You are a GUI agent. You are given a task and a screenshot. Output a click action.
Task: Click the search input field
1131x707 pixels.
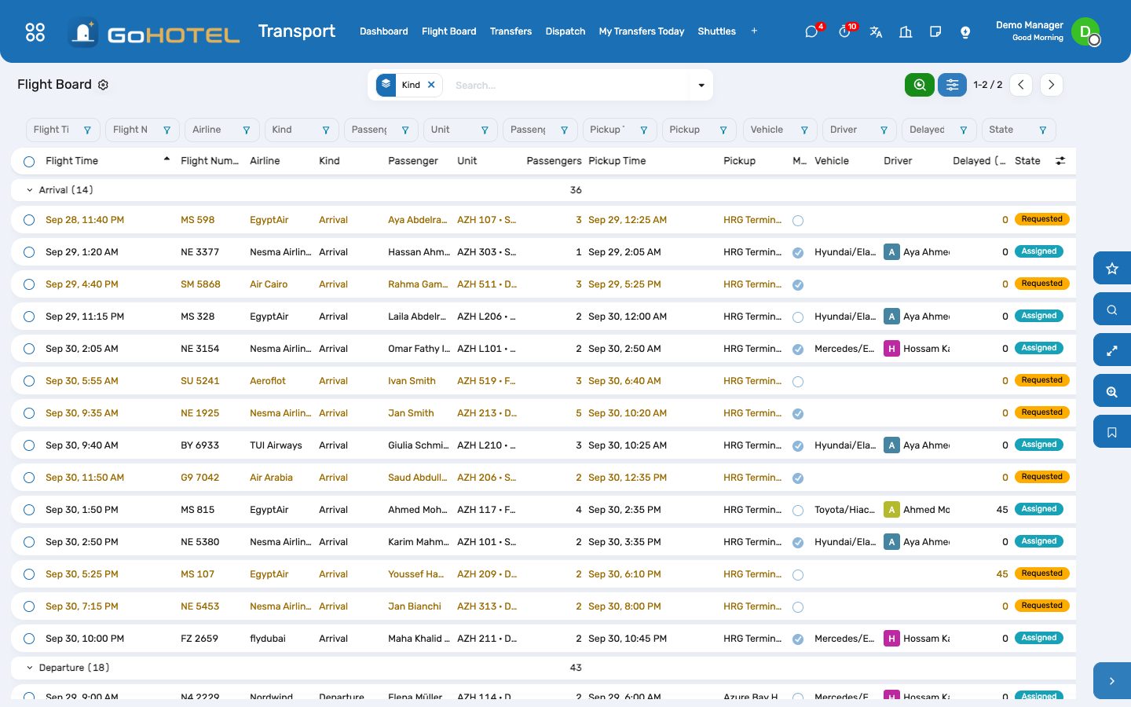569,85
